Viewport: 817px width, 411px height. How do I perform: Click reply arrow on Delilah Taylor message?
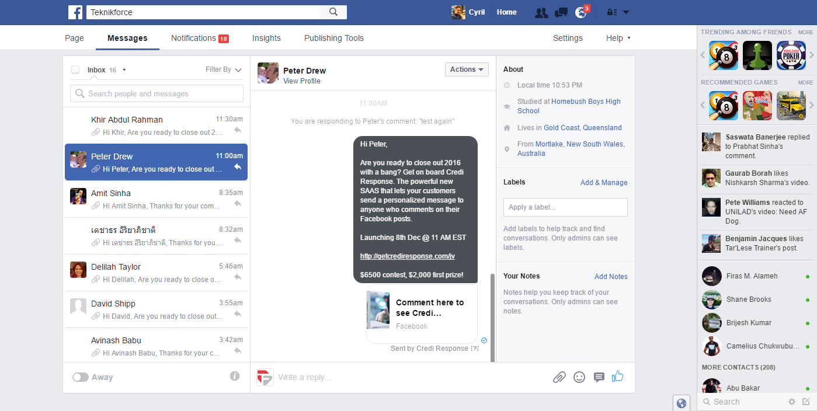click(238, 277)
